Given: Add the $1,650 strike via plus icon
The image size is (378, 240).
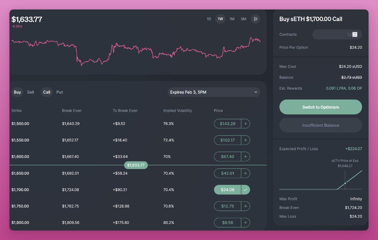Looking at the screenshot, I should click(245, 173).
